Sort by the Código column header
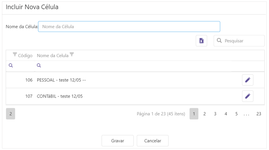 [26, 55]
